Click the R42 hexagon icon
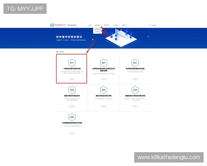 click(x=72, y=90)
